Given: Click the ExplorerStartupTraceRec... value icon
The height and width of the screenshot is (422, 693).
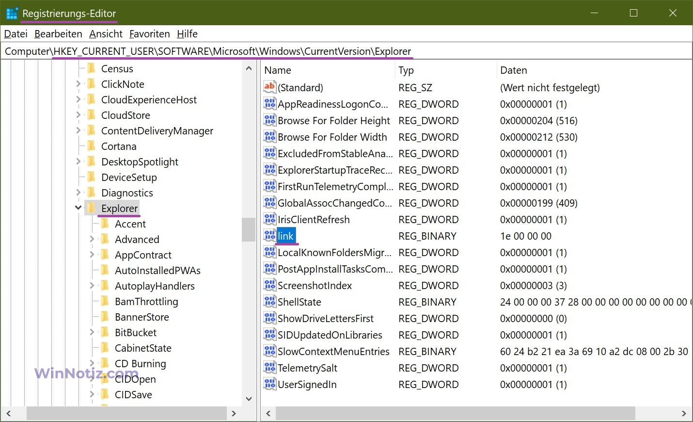Looking at the screenshot, I should pyautogui.click(x=269, y=170).
